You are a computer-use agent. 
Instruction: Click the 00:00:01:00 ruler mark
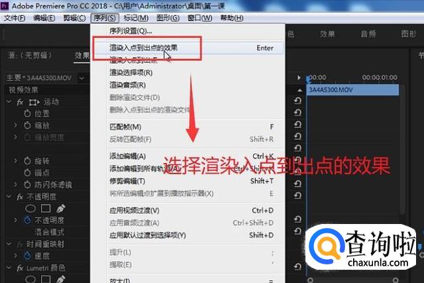click(x=380, y=78)
